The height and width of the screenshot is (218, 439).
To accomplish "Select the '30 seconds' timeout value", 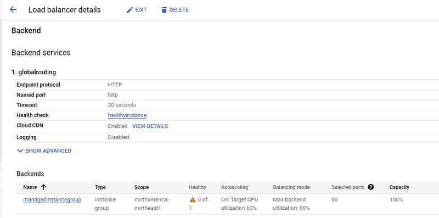I will [x=122, y=105].
